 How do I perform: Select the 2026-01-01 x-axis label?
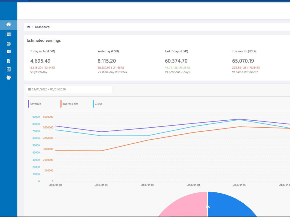55,185
